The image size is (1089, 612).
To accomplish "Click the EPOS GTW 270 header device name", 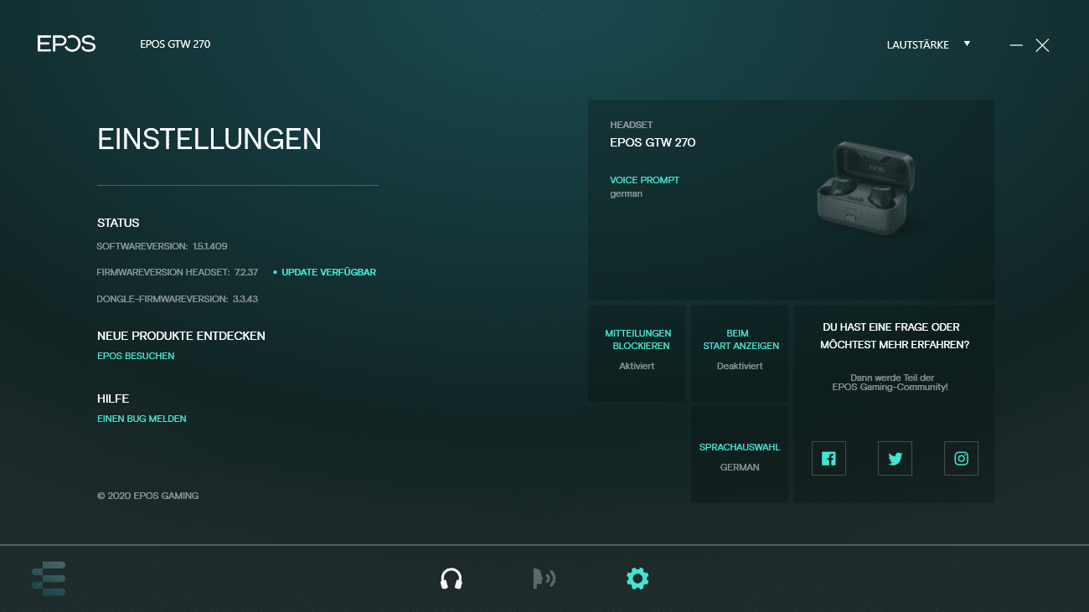I will (x=175, y=44).
